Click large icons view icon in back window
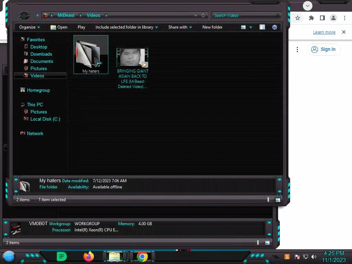 pyautogui.click(x=267, y=242)
